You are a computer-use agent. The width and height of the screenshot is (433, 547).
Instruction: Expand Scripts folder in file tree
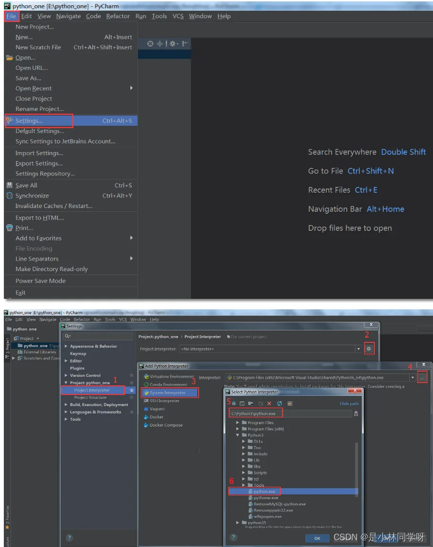pyautogui.click(x=243, y=473)
